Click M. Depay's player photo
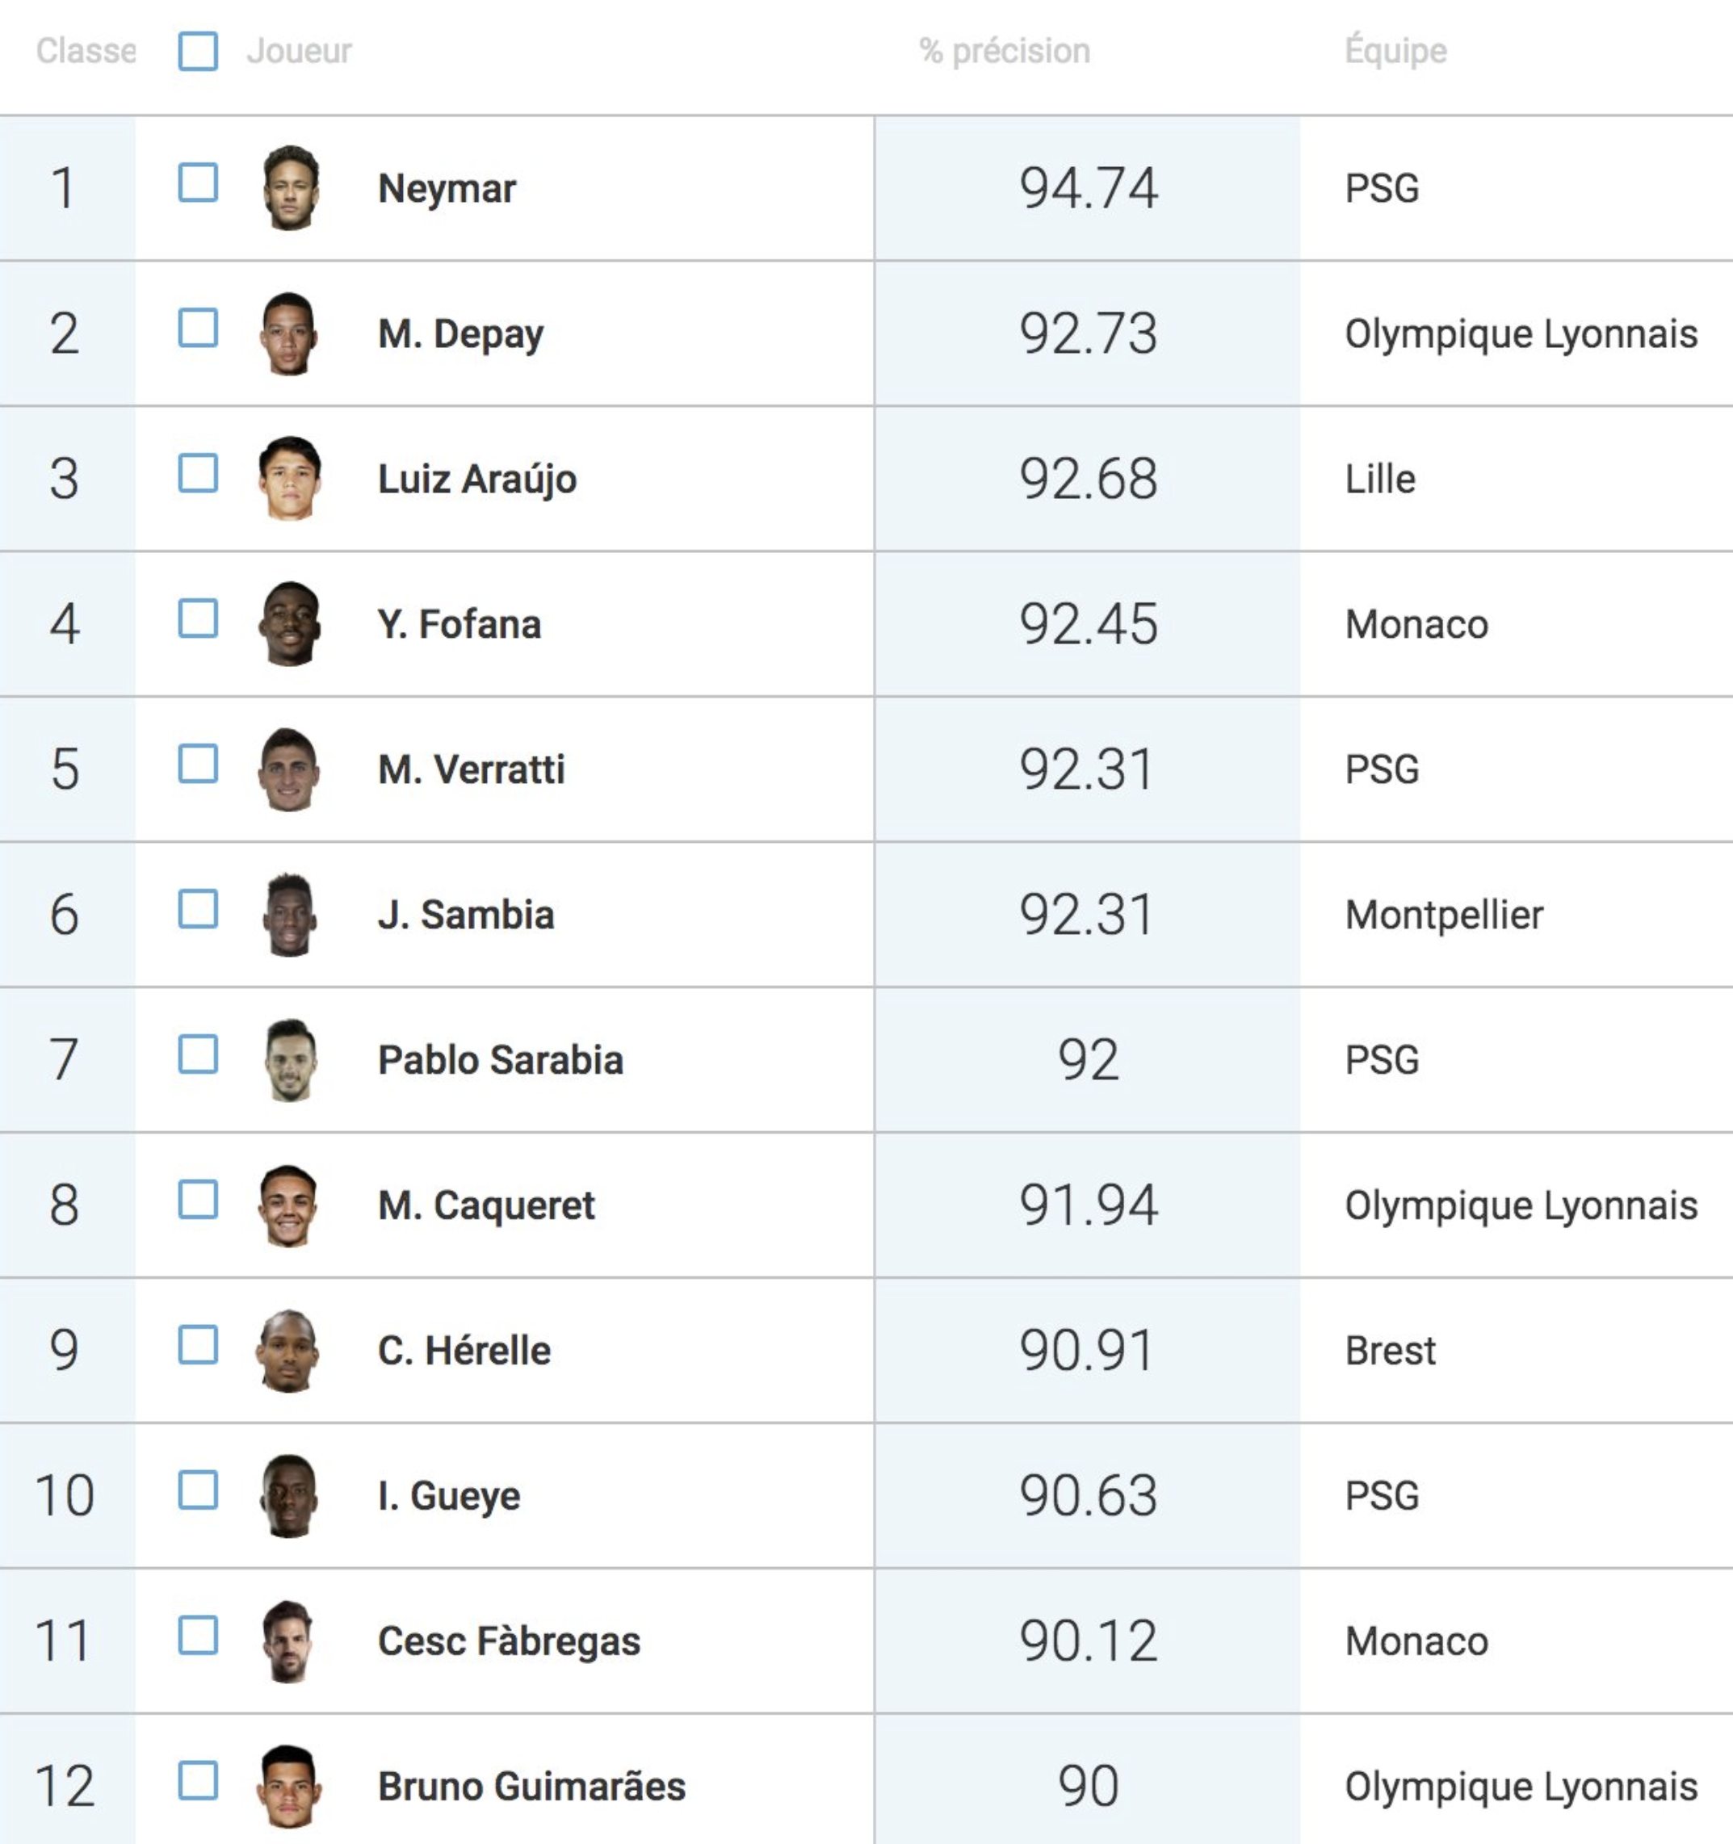1733x1844 pixels. [x=289, y=333]
